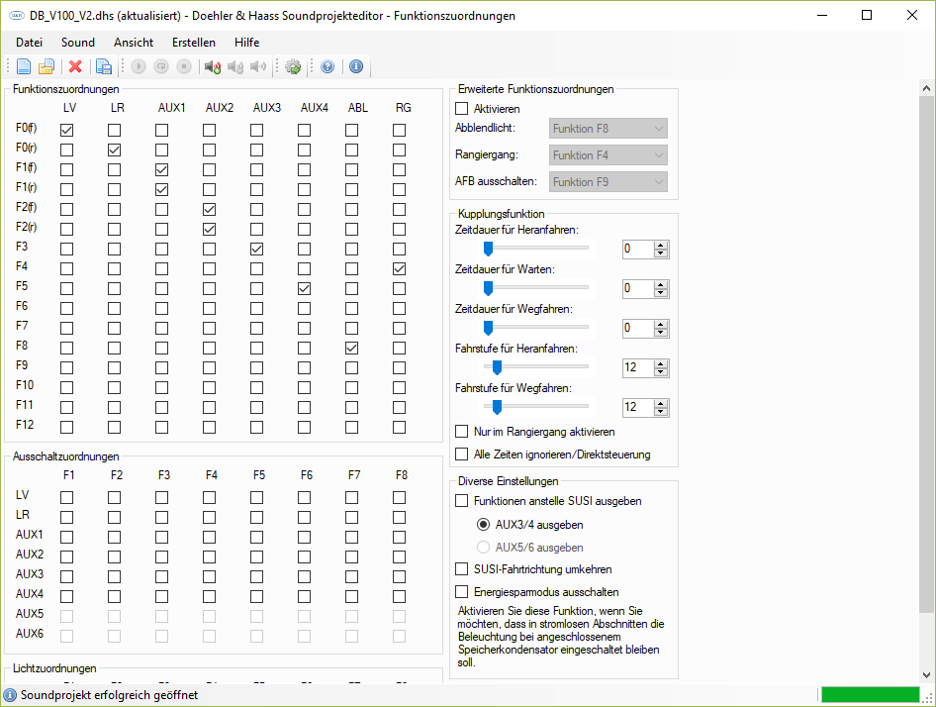The height and width of the screenshot is (707, 936).
Task: Click the 'Zeitdauer für Warten' number field
Action: [637, 289]
